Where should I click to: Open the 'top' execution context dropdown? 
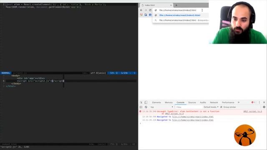(161, 107)
